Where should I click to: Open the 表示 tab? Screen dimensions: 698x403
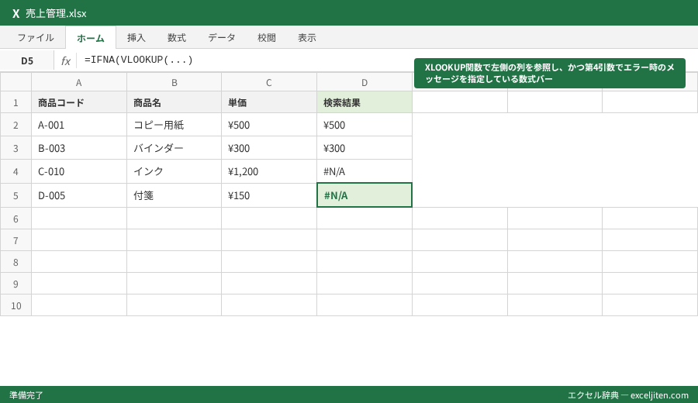307,38
